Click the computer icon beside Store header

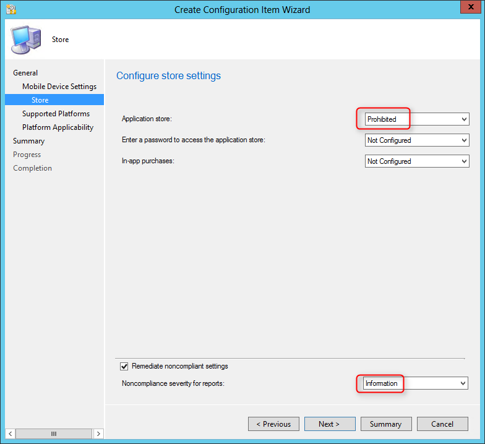[x=26, y=40]
